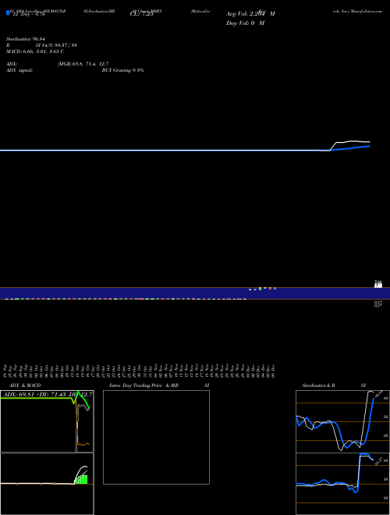This screenshot has height=515, width=390.
Task: Click the '(MGR) 69.8, 71.4, 12.7' ADX values
Action: point(83,64)
